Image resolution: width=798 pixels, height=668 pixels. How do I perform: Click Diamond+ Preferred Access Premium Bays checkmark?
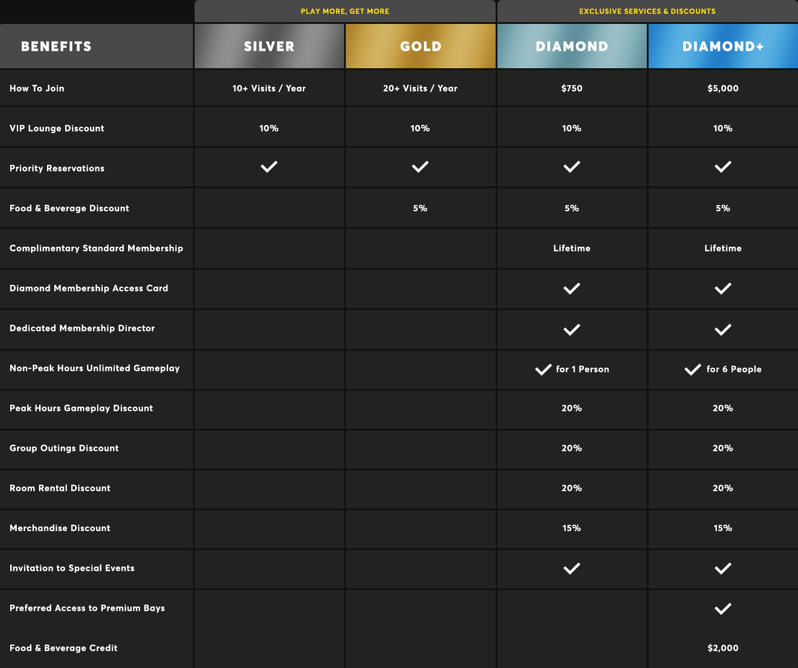click(723, 609)
